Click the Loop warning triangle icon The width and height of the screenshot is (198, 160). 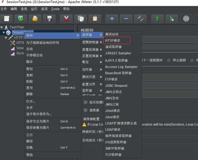[84, 124]
